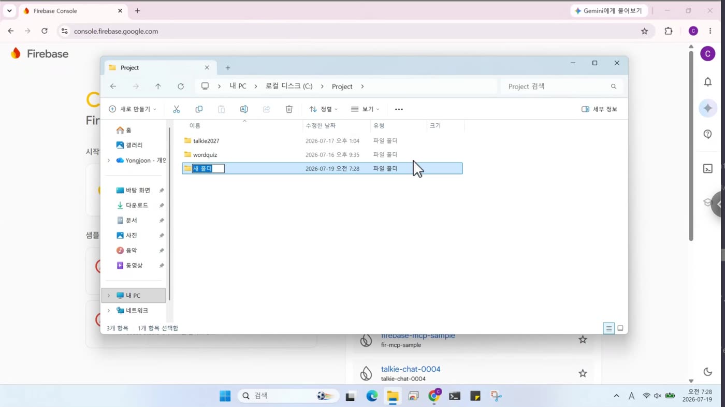The image size is (725, 407).
Task: Open Chrome three-dot menu
Action: pos(711,31)
